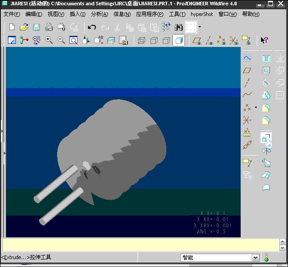Print using the printer icon
The width and height of the screenshot is (288, 267).
(49, 27)
